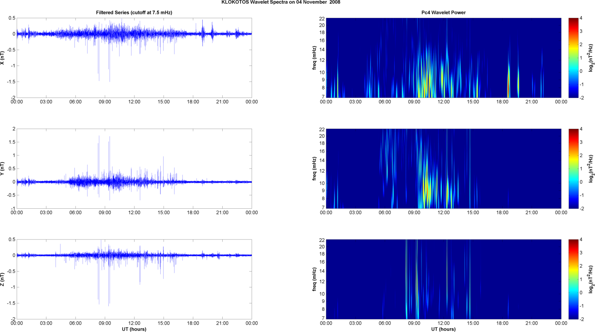595x332 pixels.
Task: Click the 18:00 tick under the Z series plot
Action: click(193, 323)
